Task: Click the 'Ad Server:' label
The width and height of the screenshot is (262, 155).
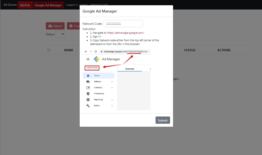Action: tap(10, 5)
